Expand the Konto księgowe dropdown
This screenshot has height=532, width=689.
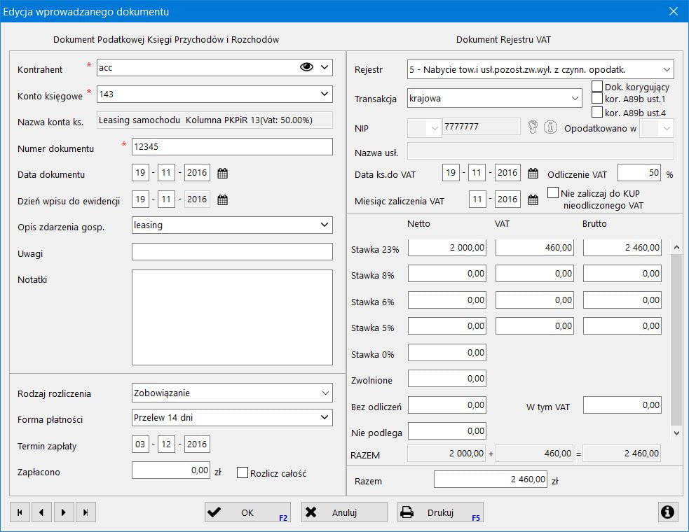[x=325, y=94]
